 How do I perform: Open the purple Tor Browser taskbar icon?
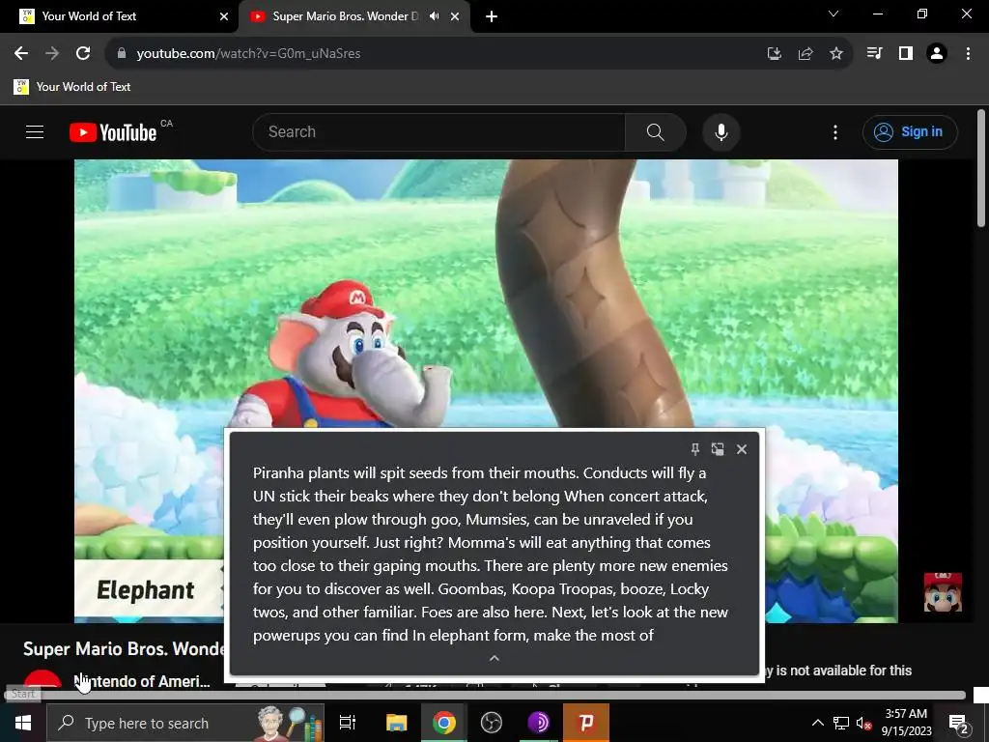(x=539, y=723)
